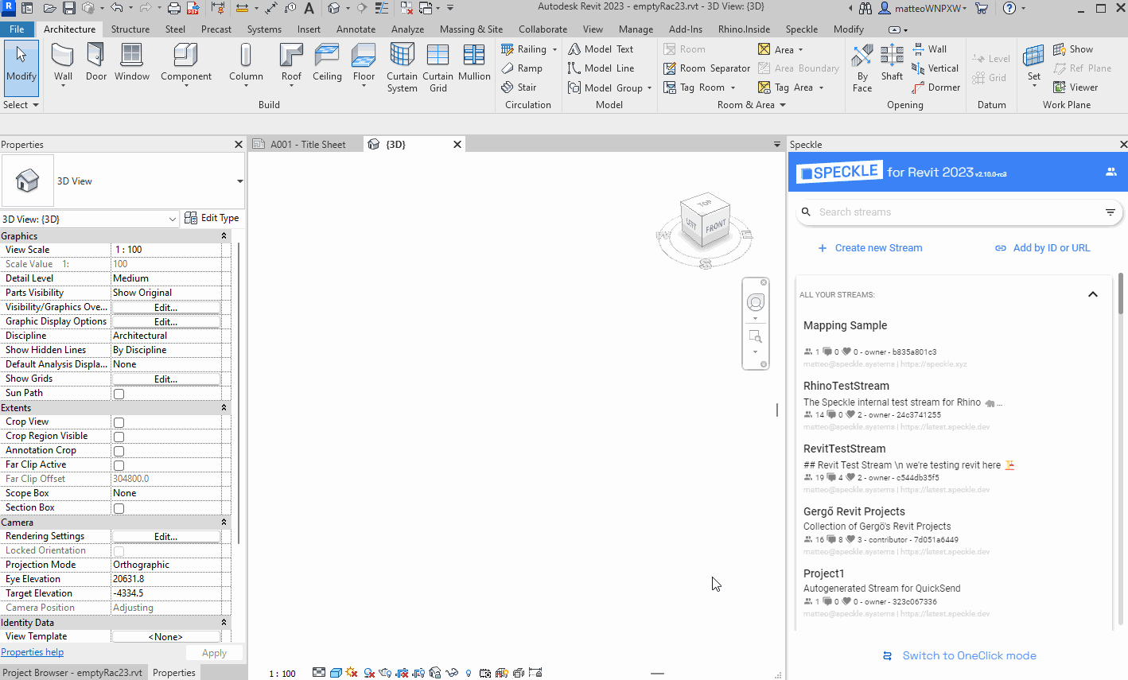The image size is (1128, 680).
Task: Open the work plane Viewer
Action: (1075, 87)
